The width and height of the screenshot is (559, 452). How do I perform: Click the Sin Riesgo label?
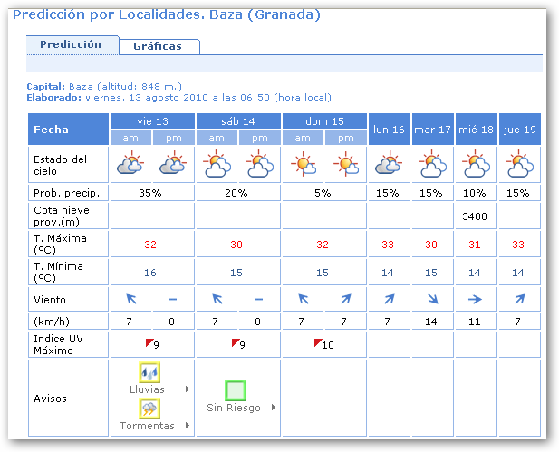click(x=233, y=409)
